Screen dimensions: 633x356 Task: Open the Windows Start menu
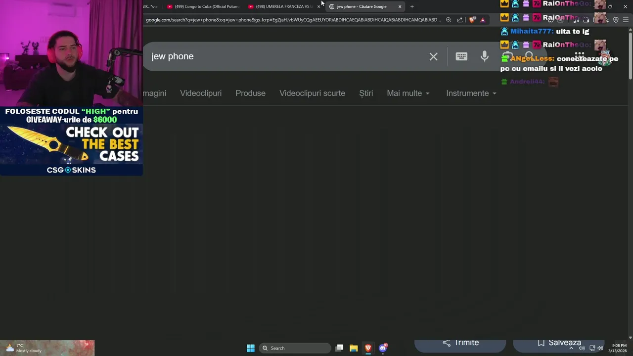click(x=251, y=348)
